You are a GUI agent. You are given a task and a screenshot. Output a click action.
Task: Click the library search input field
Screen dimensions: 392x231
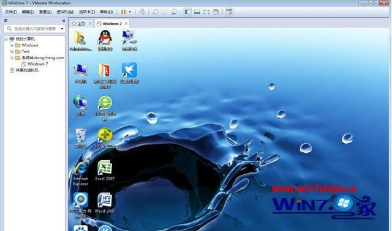(x=34, y=29)
